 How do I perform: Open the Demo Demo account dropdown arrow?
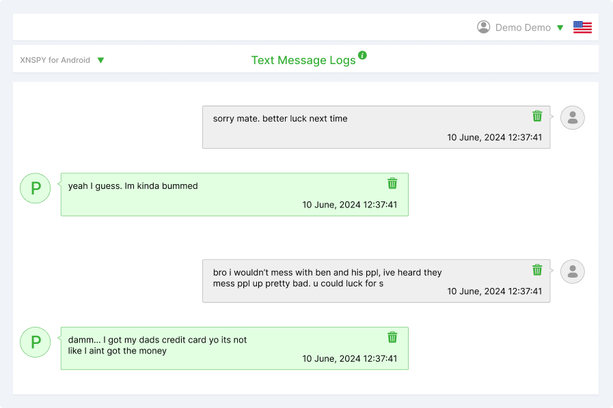(x=560, y=28)
